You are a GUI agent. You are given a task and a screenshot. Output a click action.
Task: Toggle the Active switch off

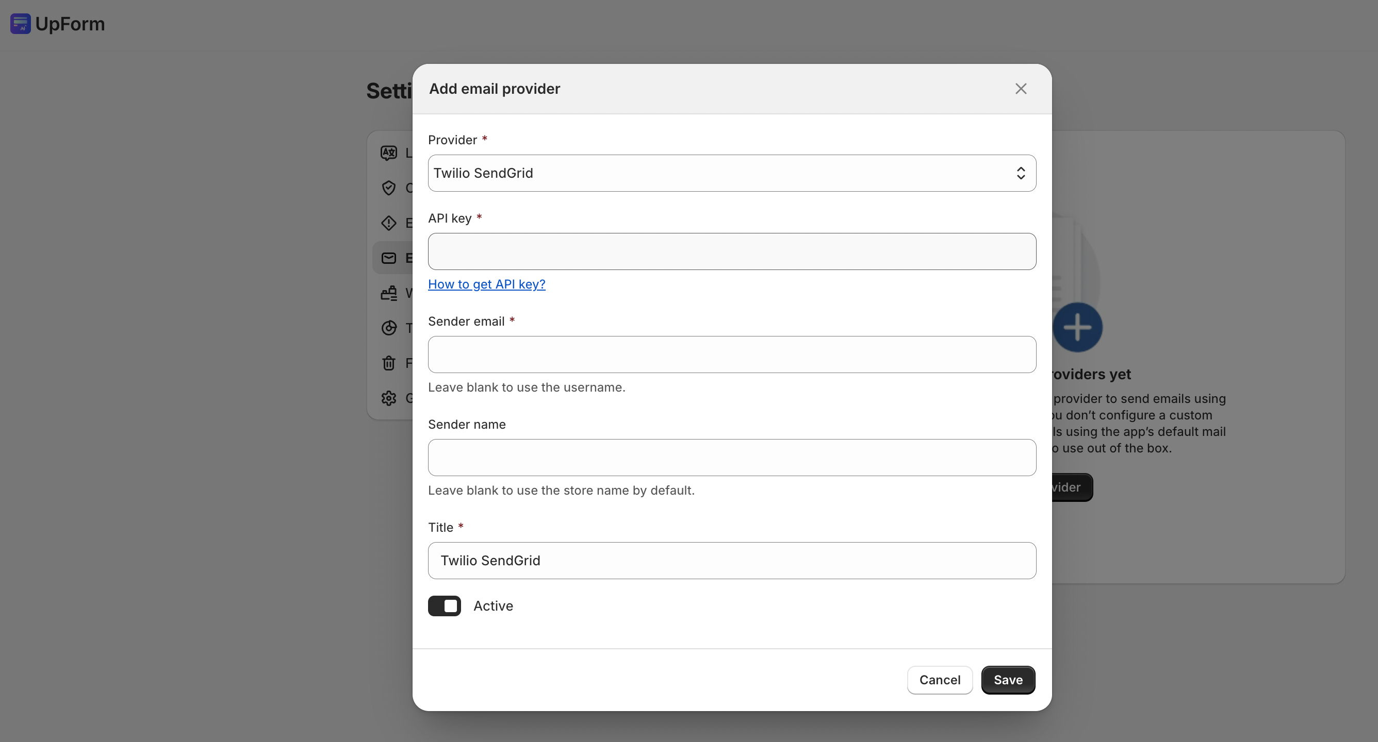[x=444, y=605]
